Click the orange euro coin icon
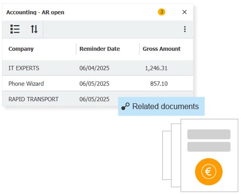Viewport: 241px width, 194px height. [209, 172]
